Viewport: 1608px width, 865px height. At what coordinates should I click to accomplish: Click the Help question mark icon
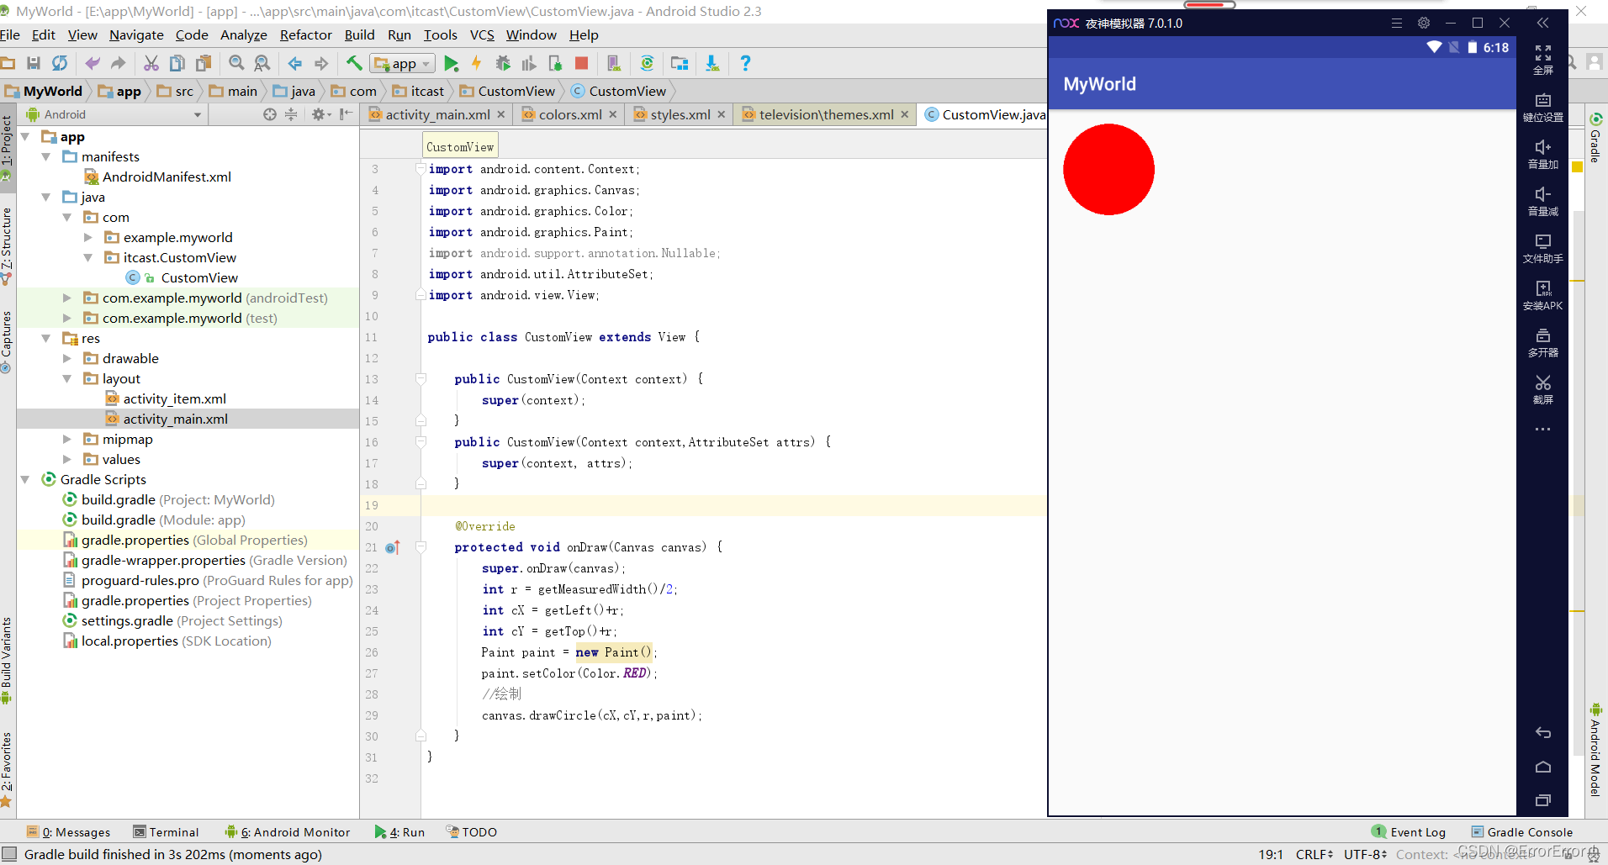coord(745,63)
